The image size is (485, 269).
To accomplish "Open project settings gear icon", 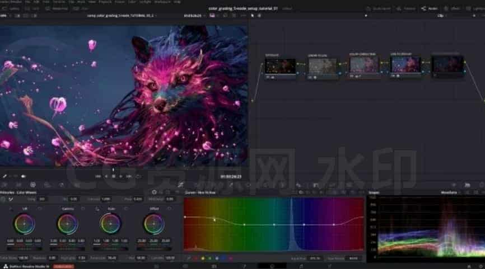I will click(x=481, y=266).
